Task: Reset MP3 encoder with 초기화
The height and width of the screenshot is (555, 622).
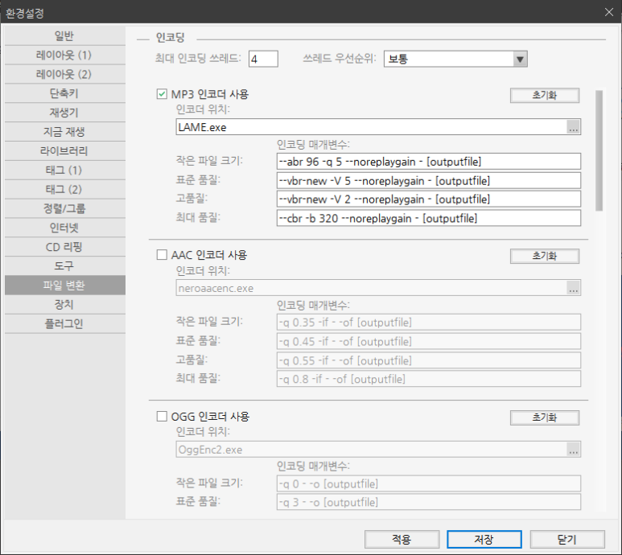Action: (545, 95)
